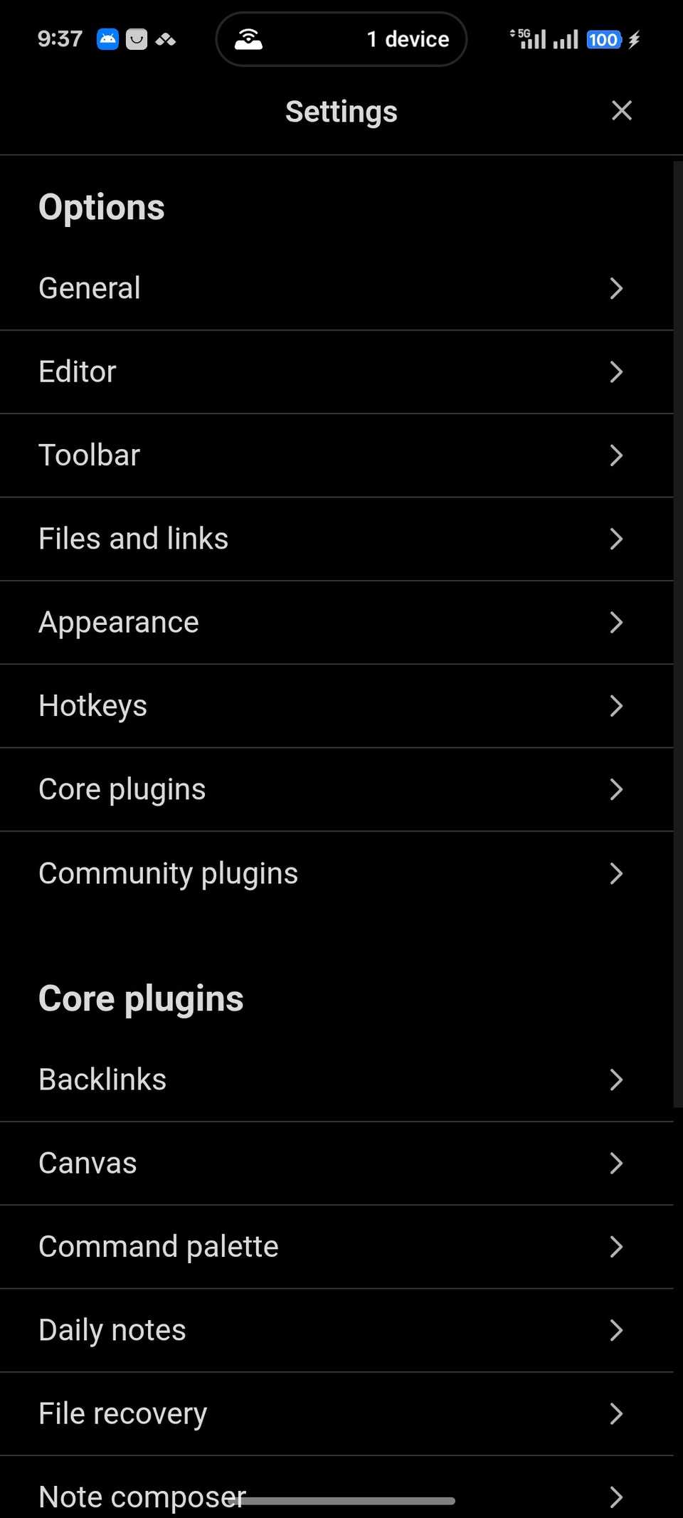
Task: Open Daily notes plugin settings
Action: pyautogui.click(x=112, y=1330)
